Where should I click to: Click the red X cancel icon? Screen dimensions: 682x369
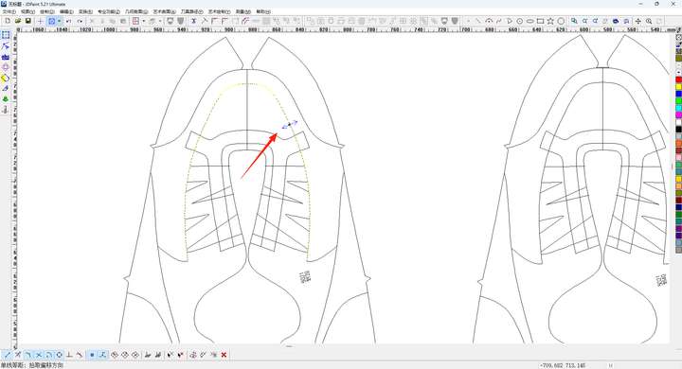pos(224,355)
